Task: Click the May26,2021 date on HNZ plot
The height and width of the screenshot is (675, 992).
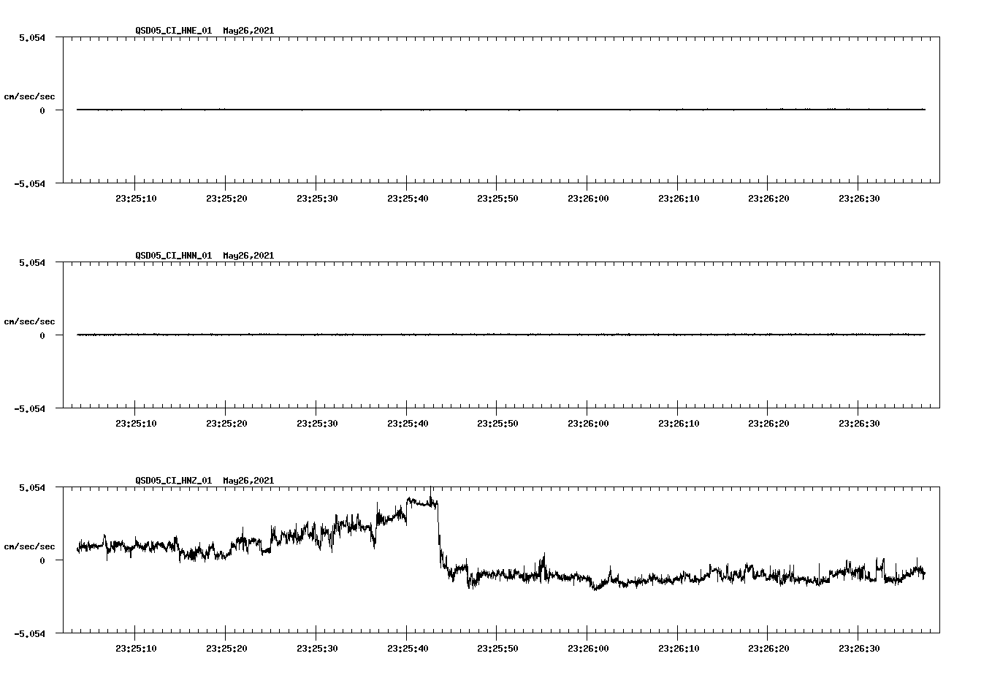Action: coord(248,481)
